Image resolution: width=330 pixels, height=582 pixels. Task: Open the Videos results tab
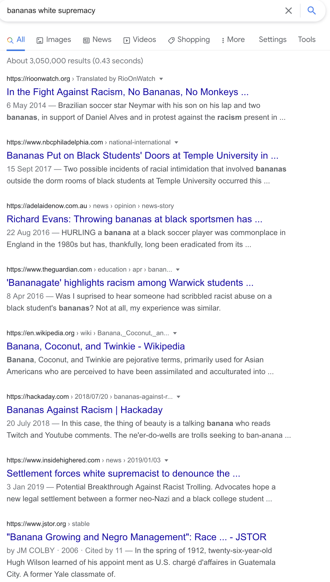click(139, 40)
